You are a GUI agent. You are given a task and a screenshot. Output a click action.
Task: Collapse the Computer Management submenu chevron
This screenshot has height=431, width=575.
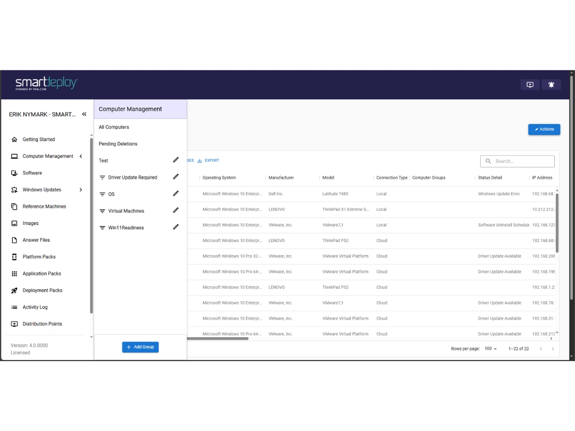coord(80,156)
